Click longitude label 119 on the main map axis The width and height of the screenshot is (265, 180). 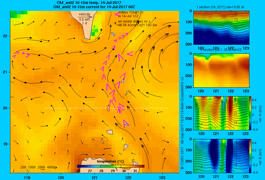point(27,177)
